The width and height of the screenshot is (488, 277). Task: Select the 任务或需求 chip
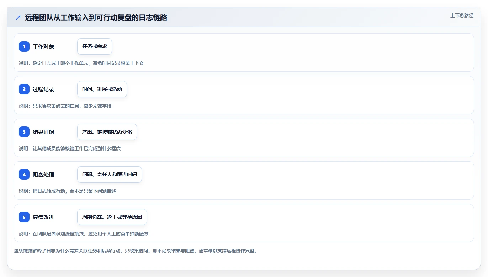pyautogui.click(x=95, y=47)
